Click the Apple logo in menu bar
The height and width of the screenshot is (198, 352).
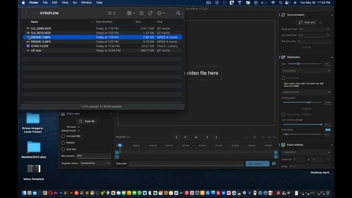point(23,3)
